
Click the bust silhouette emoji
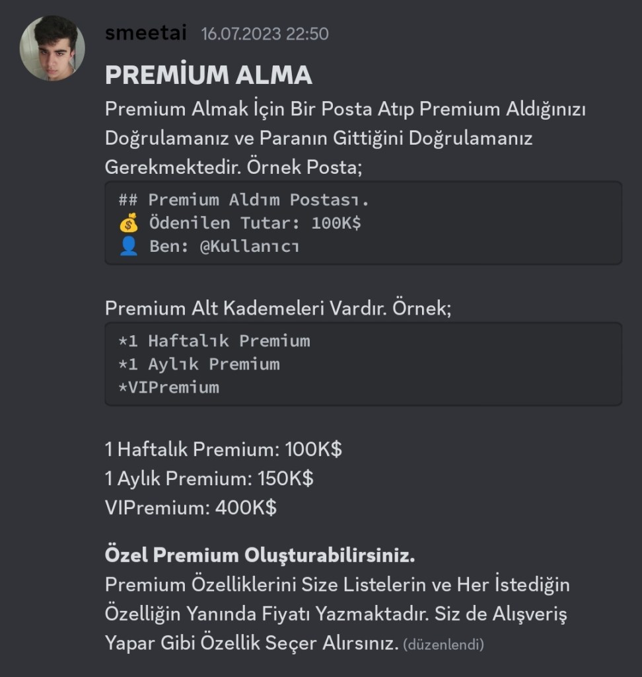pyautogui.click(x=129, y=247)
